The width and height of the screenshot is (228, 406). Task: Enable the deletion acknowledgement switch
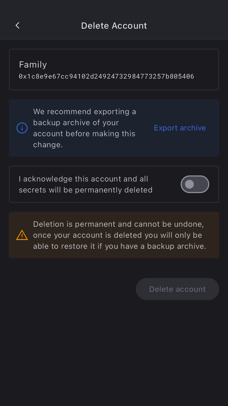[x=195, y=184]
